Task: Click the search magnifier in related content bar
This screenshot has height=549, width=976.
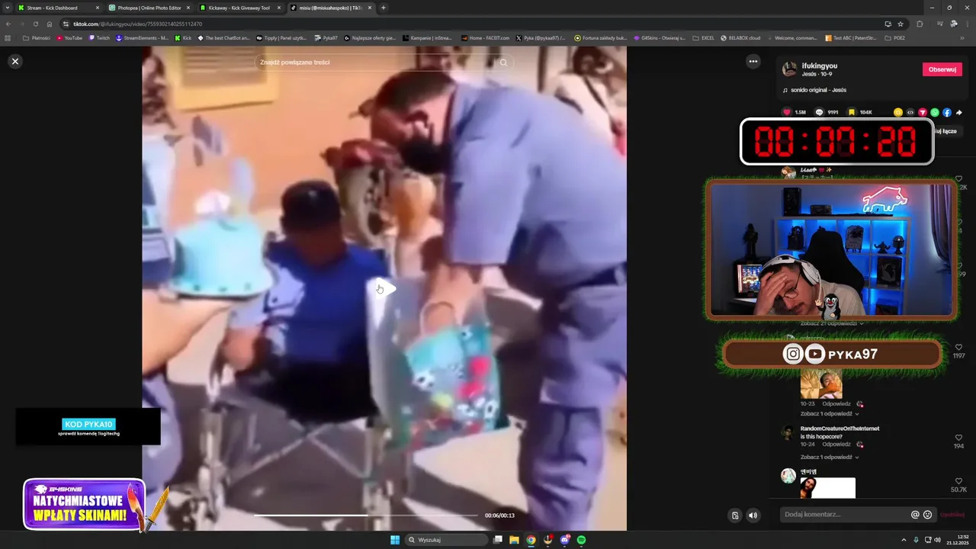Action: (503, 63)
